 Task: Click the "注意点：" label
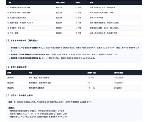click(x=12, y=108)
